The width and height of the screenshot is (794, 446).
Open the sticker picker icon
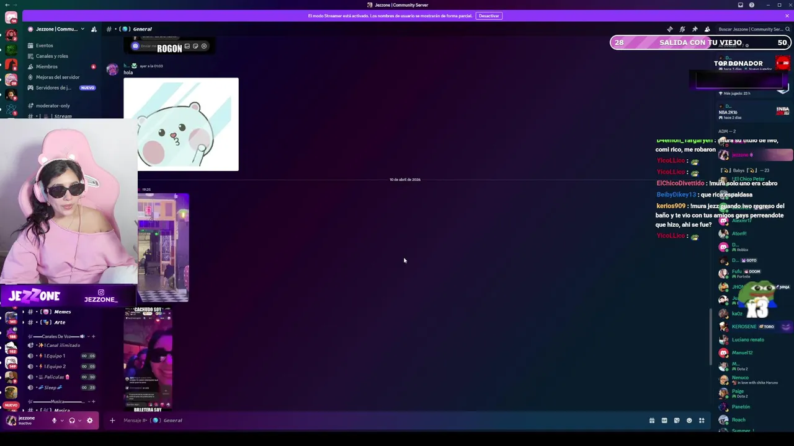[677, 421]
